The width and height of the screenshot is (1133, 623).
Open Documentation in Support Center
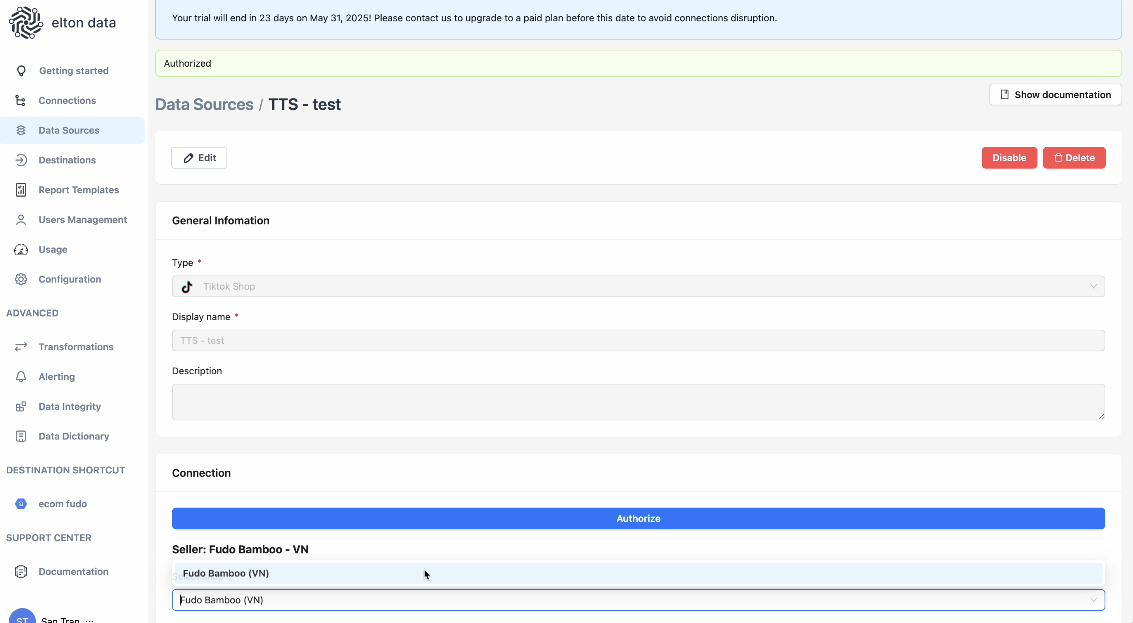(x=73, y=572)
